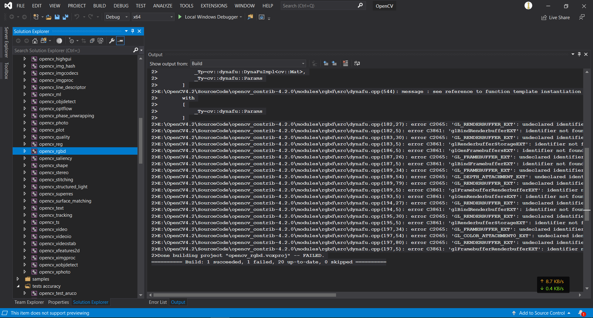
Task: Click user account avatar icon
Action: [528, 6]
